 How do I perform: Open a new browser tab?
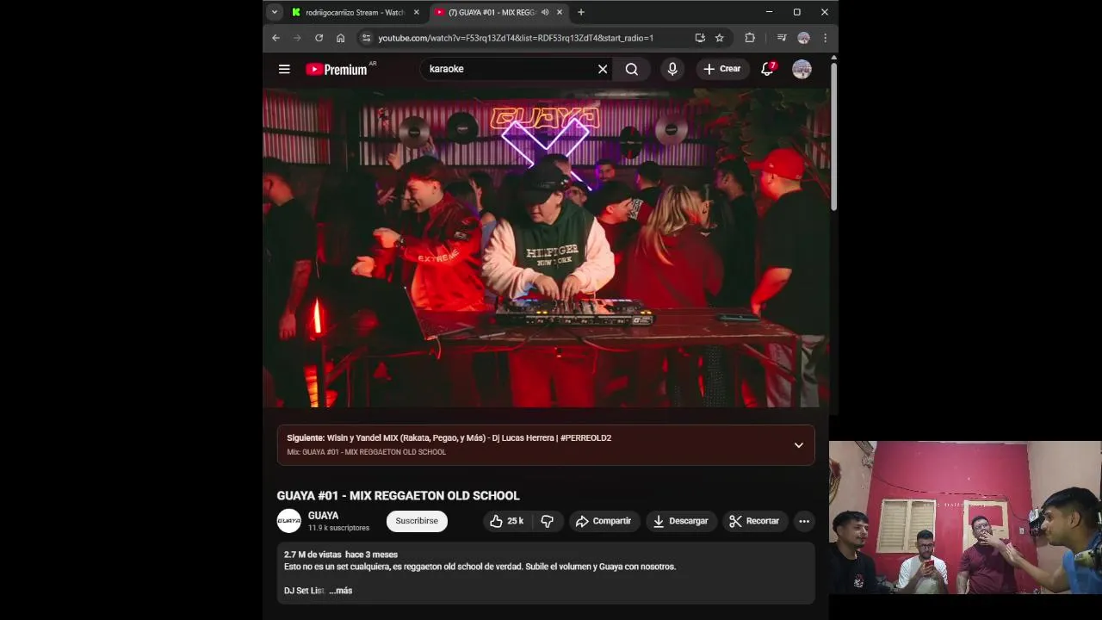click(581, 12)
